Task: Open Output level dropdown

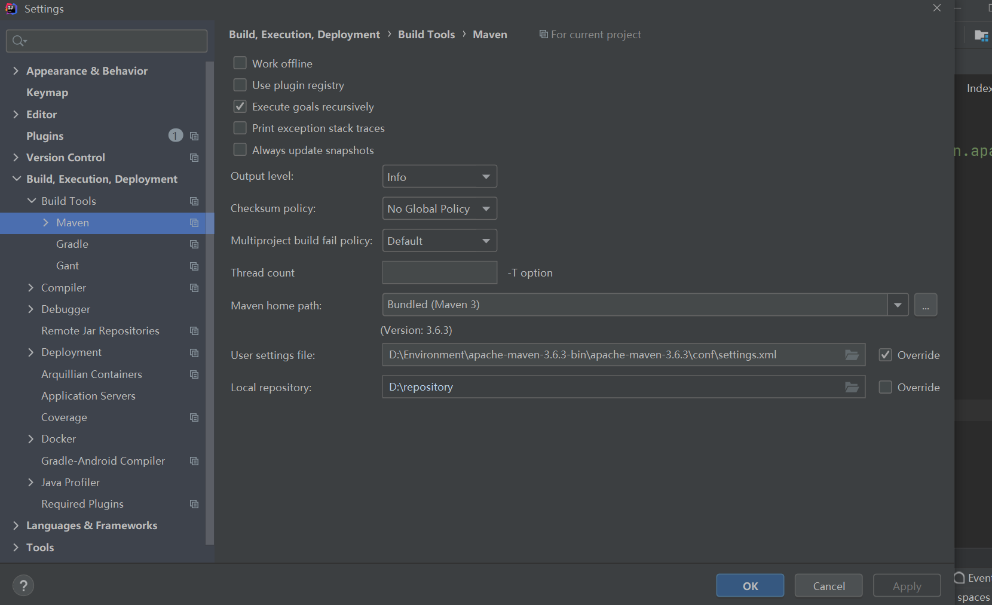Action: tap(439, 176)
